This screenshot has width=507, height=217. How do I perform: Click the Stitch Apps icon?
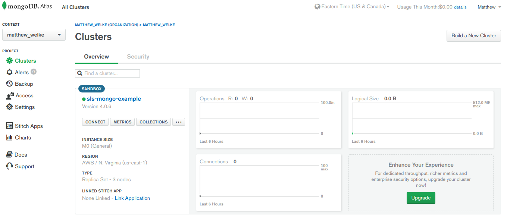(x=9, y=126)
